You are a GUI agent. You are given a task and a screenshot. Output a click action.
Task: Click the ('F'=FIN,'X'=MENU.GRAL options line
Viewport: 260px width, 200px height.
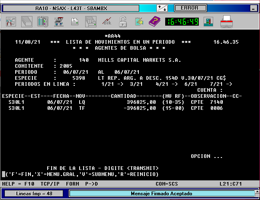[82, 174]
